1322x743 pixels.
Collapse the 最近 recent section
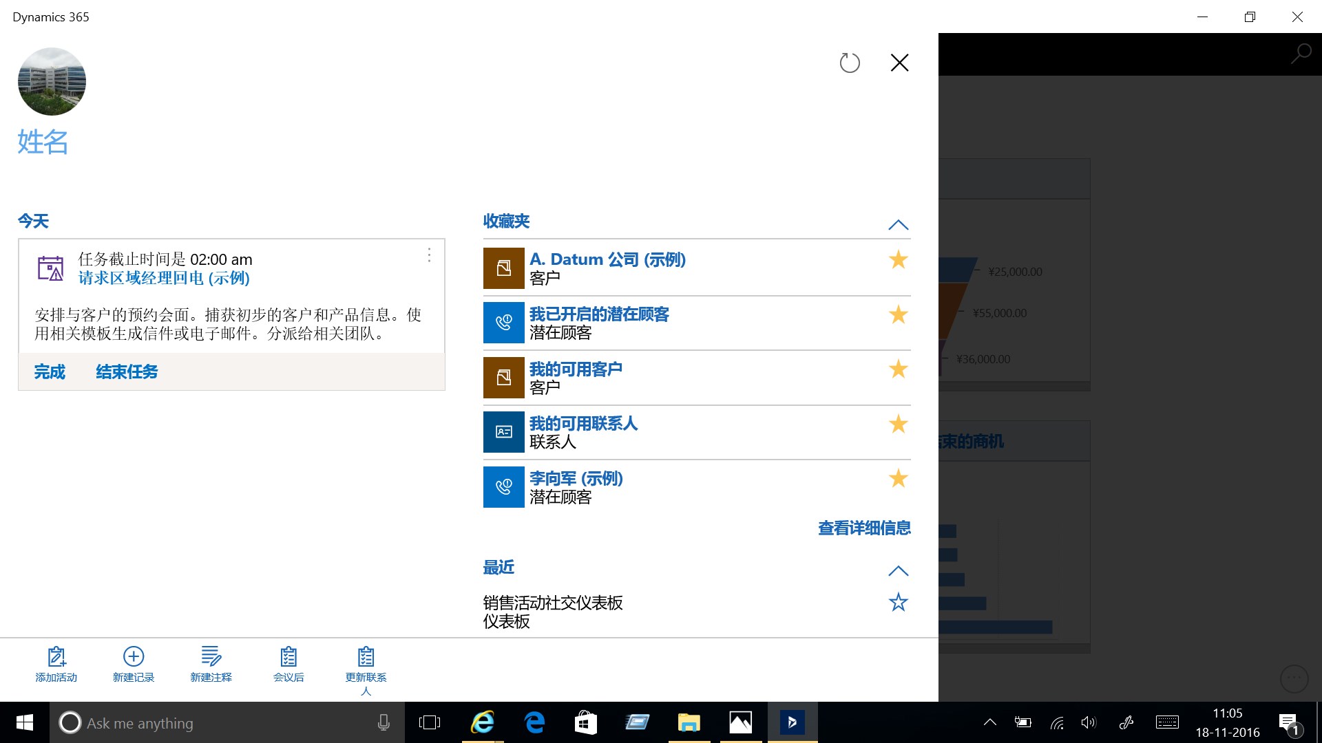click(x=898, y=571)
